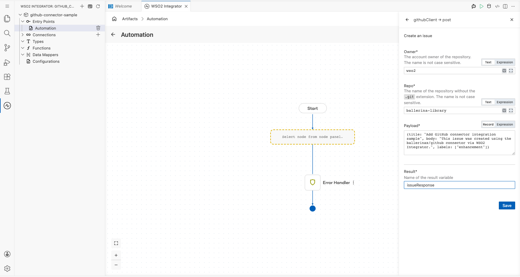Switch Repo field to Text mode
The height and width of the screenshot is (277, 520).
[488, 102]
